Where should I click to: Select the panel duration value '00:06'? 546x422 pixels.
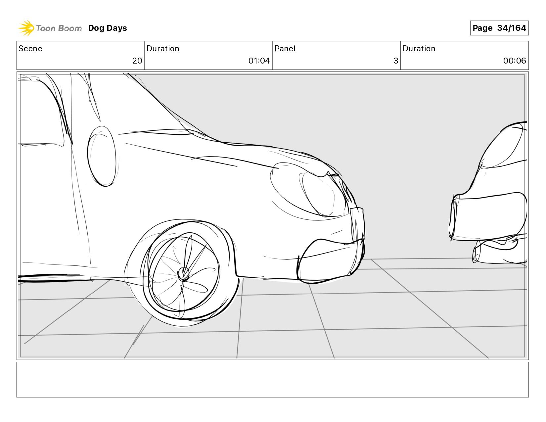515,61
